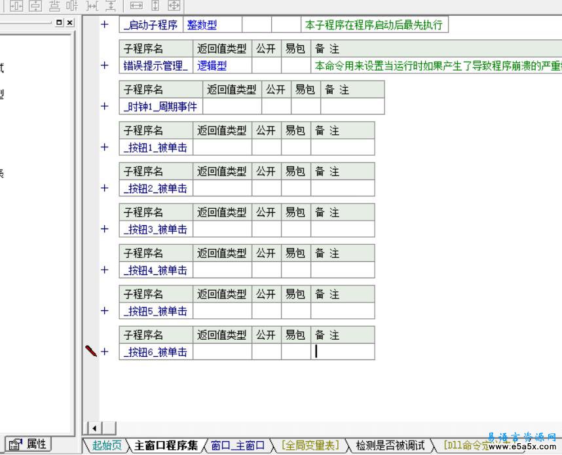Click the horizontal scrollbar left arrow

click(x=94, y=428)
